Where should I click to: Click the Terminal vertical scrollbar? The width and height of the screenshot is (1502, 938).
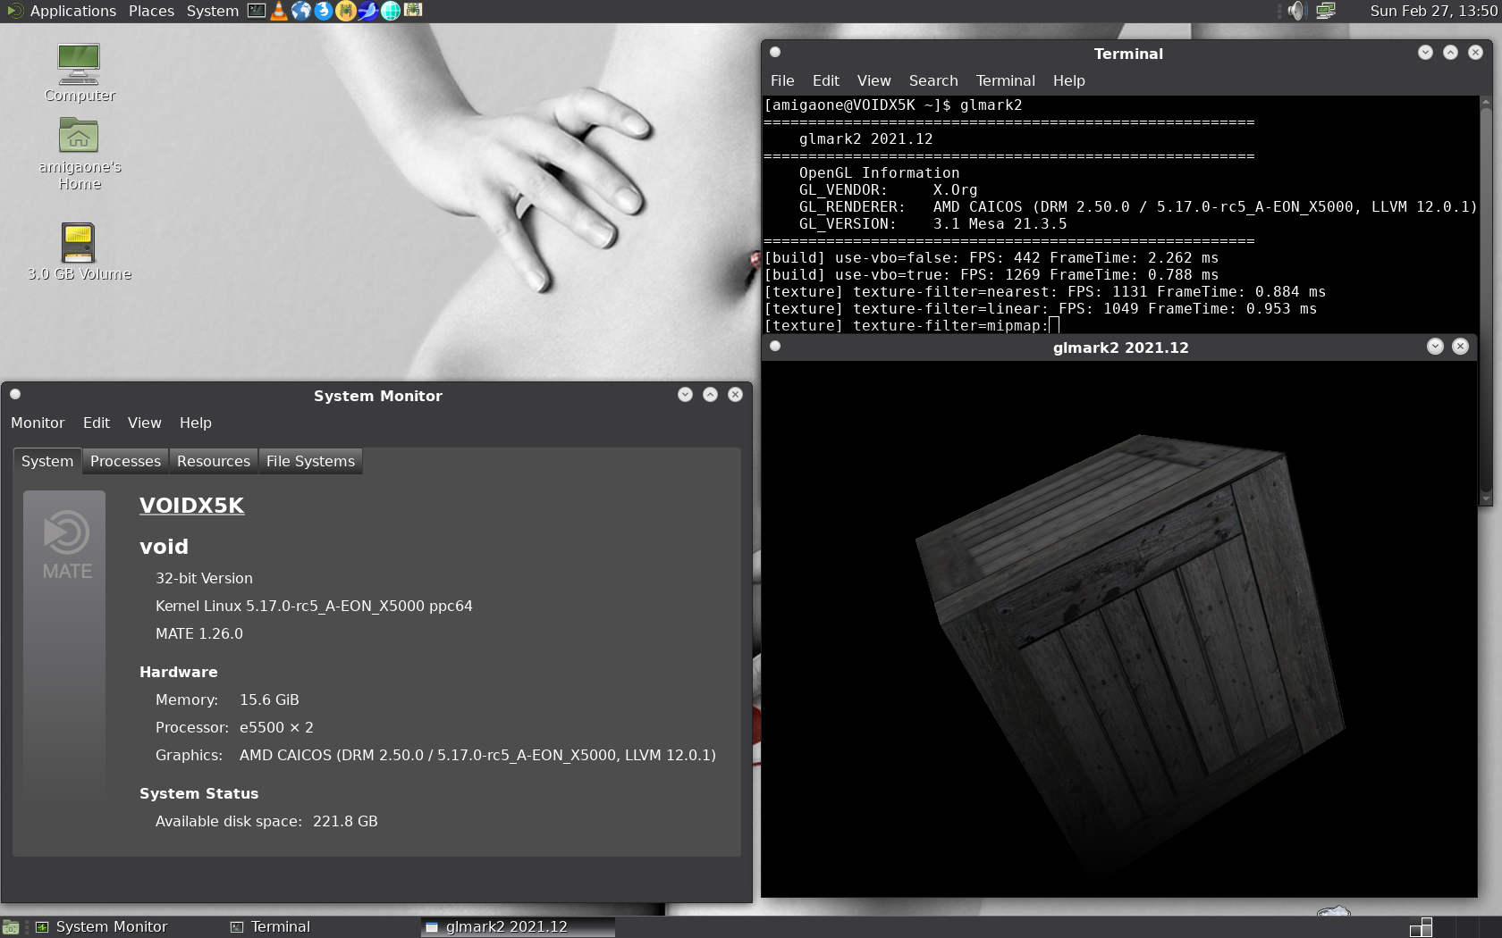[x=1486, y=300]
